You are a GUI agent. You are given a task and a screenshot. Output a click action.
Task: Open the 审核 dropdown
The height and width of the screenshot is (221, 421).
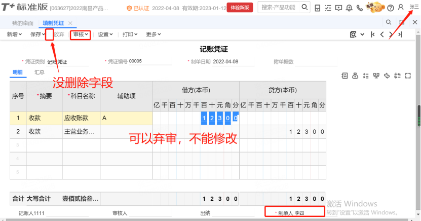(x=81, y=34)
